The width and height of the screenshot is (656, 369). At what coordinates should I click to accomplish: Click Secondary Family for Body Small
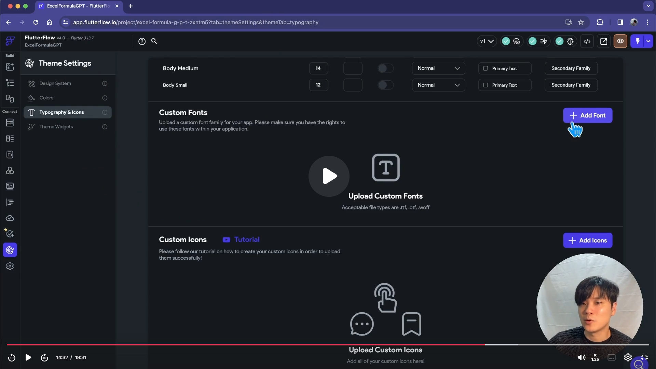571,85
